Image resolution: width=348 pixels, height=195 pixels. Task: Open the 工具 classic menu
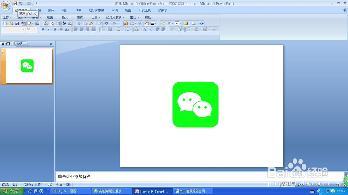pos(96,17)
